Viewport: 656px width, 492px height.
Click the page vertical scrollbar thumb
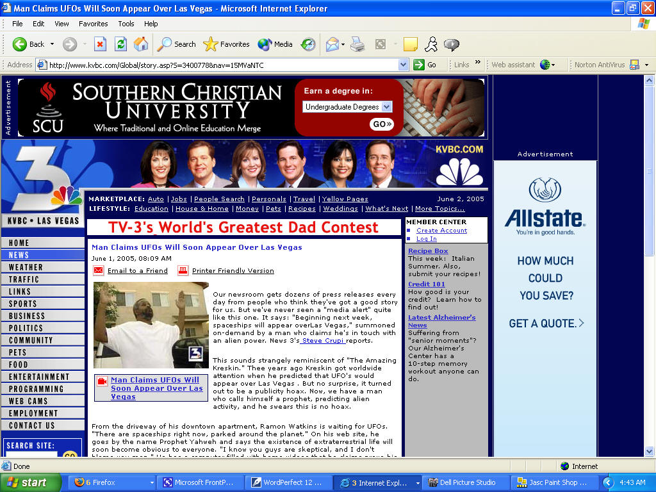[650, 167]
